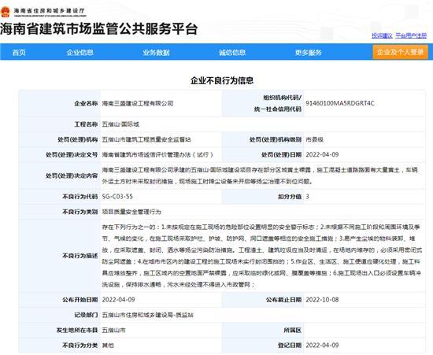Screen dimensions: 433x355
Task: Click the 扣分分值 label
Action: click(290, 197)
